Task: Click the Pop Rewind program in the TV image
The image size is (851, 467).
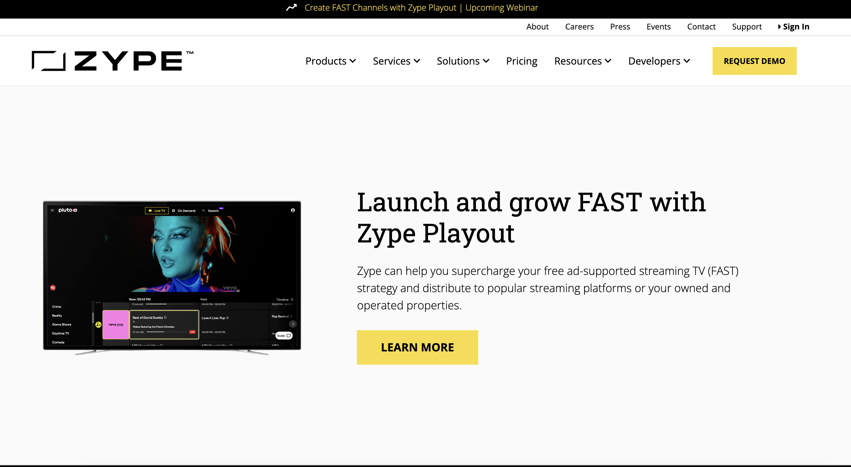Action: pyautogui.click(x=282, y=316)
